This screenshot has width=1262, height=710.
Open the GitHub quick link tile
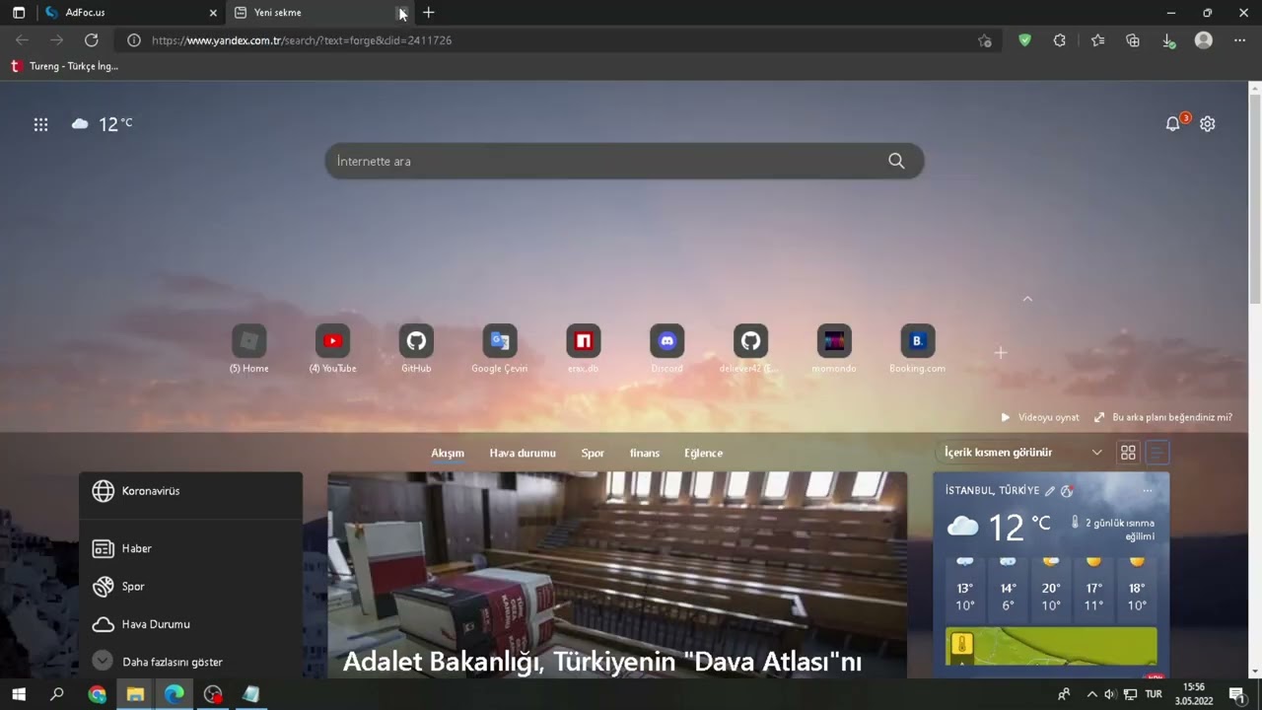click(x=416, y=349)
